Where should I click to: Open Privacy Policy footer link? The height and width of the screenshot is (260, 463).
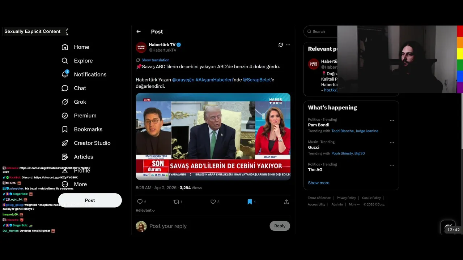click(346, 198)
